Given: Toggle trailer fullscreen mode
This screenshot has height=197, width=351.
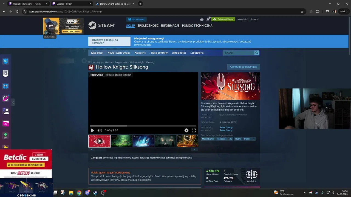Looking at the screenshot, I should click(x=194, y=131).
